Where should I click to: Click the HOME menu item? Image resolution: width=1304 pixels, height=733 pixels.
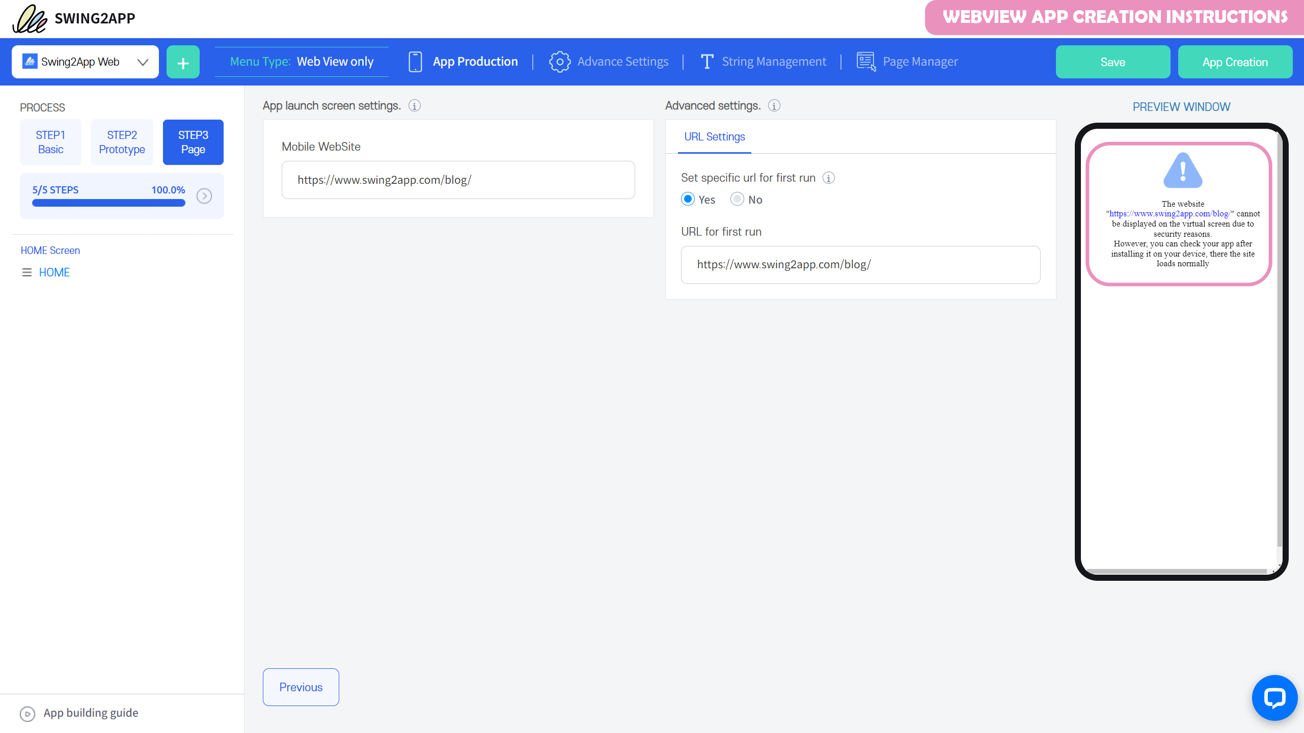tap(55, 272)
